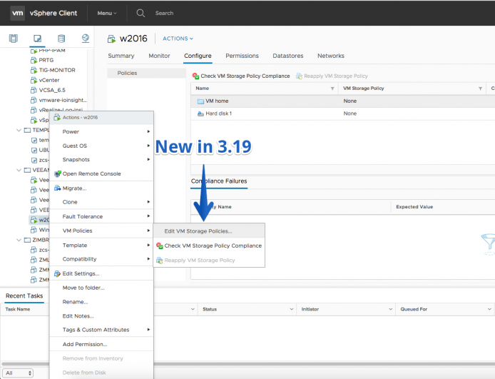Open the All tasks filter combo box

[x=18, y=373]
